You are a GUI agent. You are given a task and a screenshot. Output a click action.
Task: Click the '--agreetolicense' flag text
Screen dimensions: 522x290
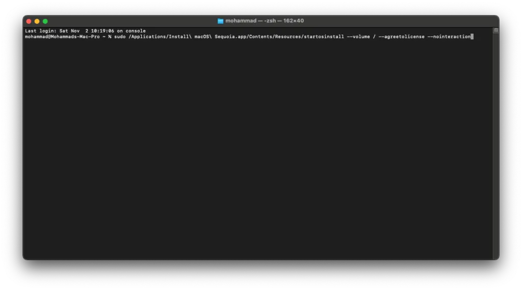click(402, 37)
